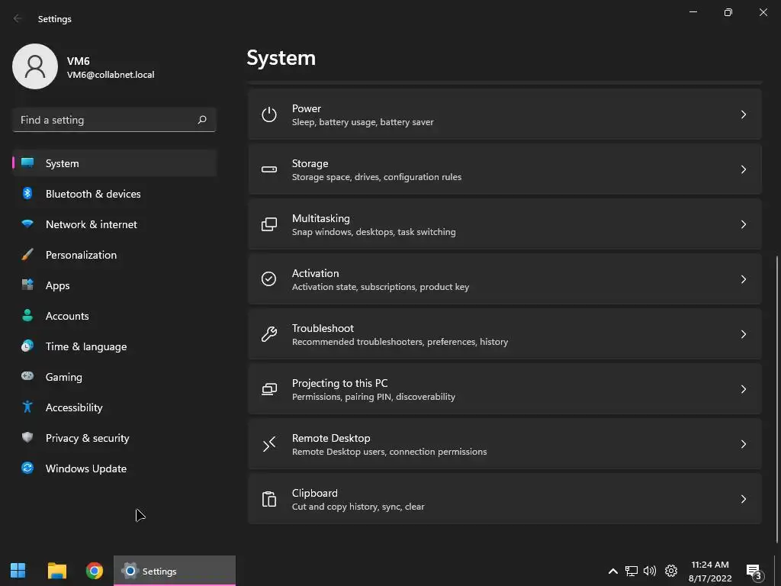Open Troubleshoot recommended troubleshooters
Image resolution: width=781 pixels, height=586 pixels.
pyautogui.click(x=505, y=334)
